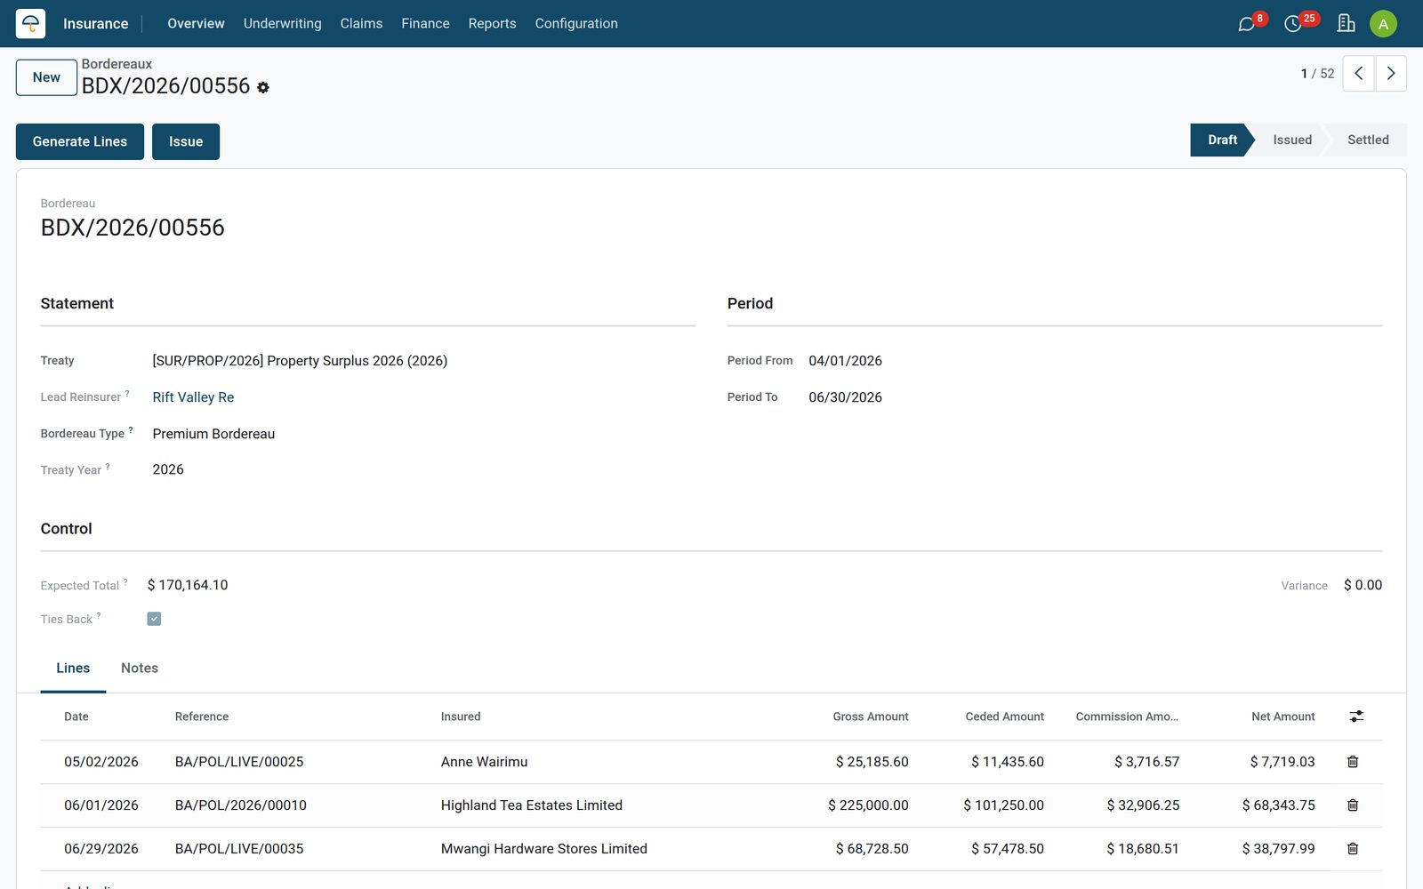
Task: Delete the Mwangi Hardware Stores line
Action: (1353, 849)
